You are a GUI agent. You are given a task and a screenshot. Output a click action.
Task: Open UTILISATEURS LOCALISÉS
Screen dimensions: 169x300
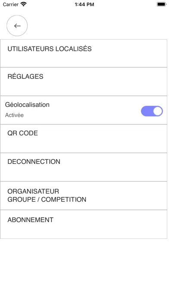pos(84,53)
